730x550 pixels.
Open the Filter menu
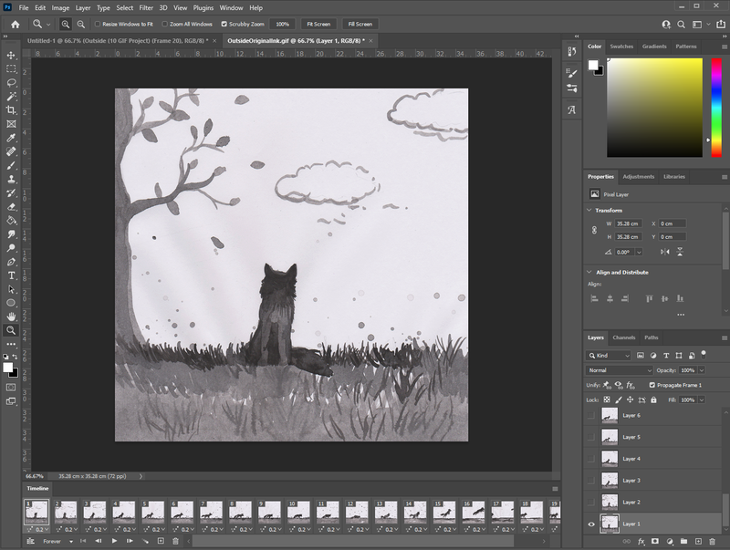(x=146, y=7)
